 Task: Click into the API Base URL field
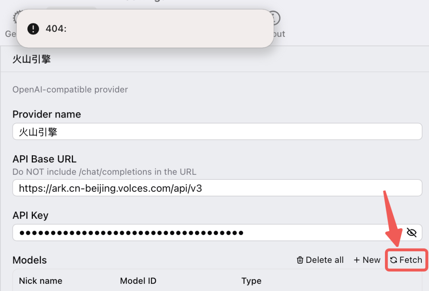pos(217,188)
